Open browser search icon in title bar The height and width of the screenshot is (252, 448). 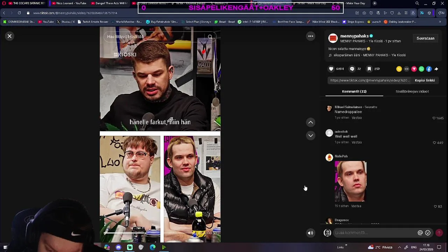[x=417, y=3]
